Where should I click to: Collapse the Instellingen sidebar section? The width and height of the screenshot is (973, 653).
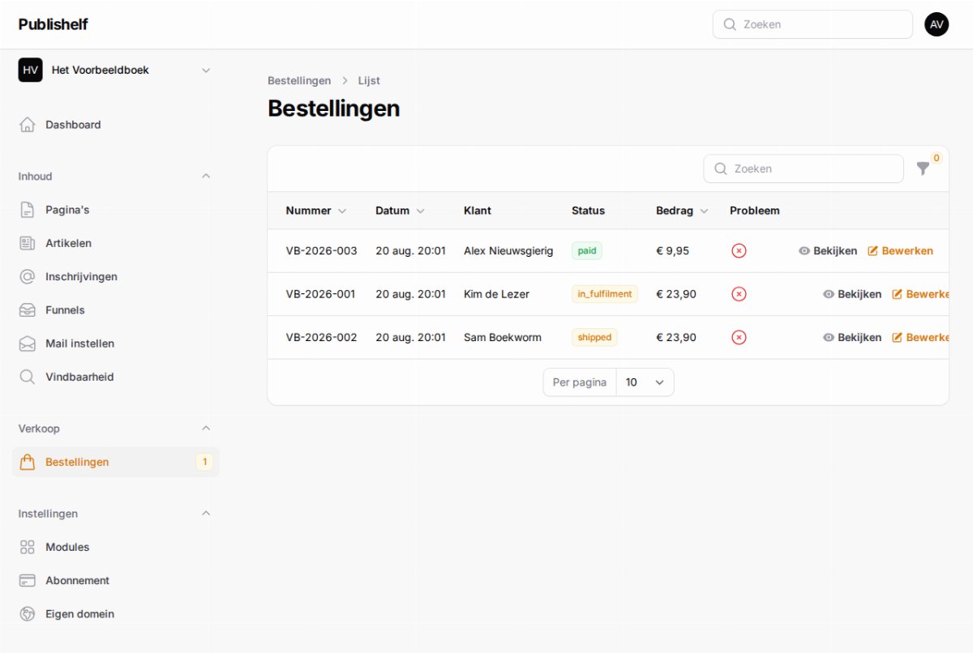[206, 513]
